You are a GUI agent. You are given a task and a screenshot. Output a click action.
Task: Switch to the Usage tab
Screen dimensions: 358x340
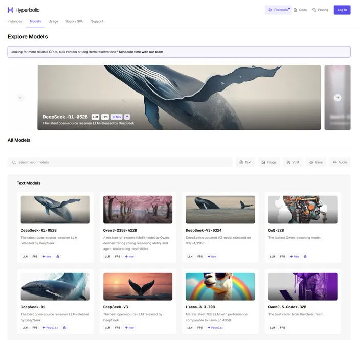(x=53, y=21)
